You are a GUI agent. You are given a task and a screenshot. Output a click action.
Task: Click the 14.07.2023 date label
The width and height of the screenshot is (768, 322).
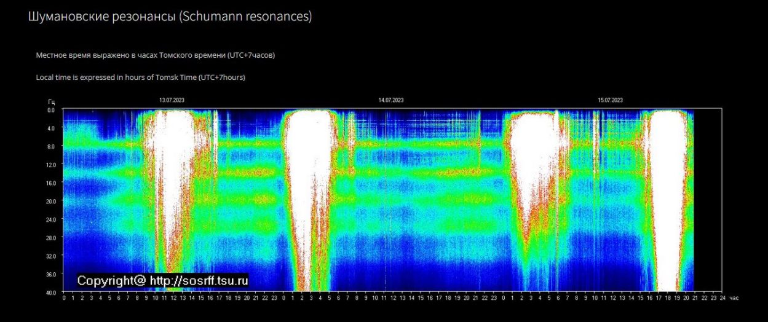pos(391,100)
